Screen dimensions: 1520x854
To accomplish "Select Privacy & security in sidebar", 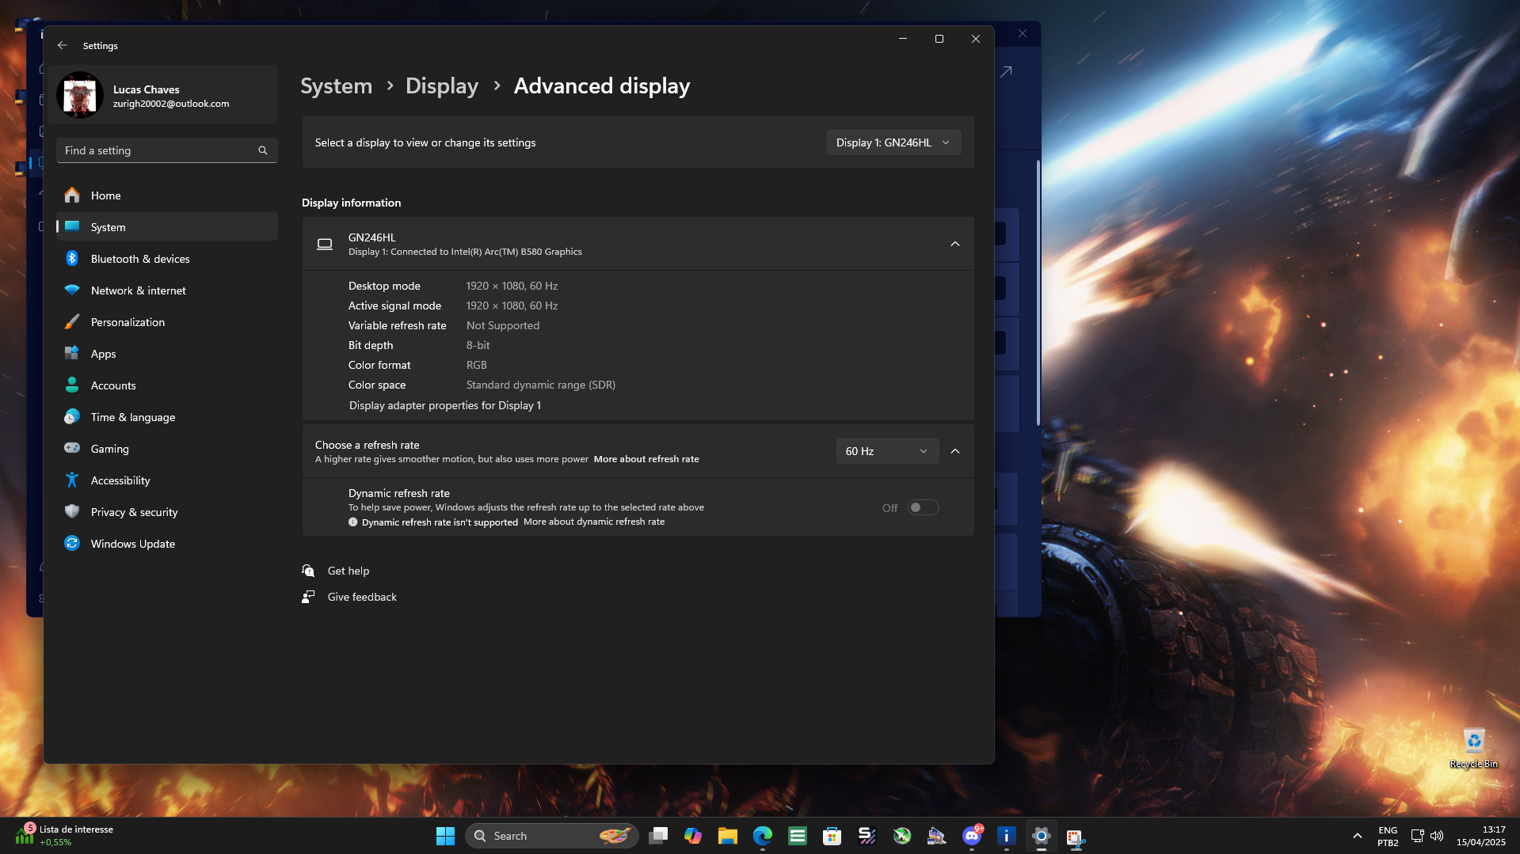I will (x=134, y=512).
